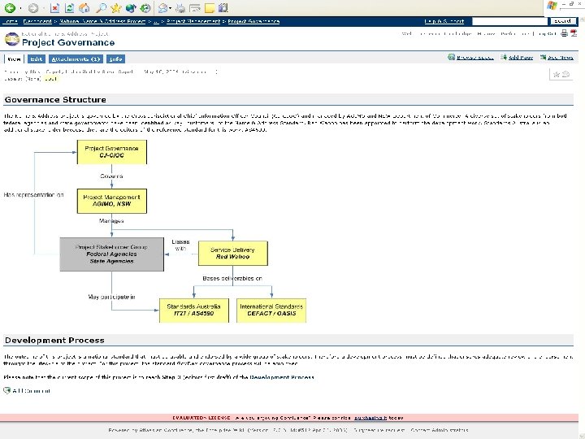Open the History link near Preferences
Image resolution: width=585 pixels, height=439 pixels.
tap(487, 33)
